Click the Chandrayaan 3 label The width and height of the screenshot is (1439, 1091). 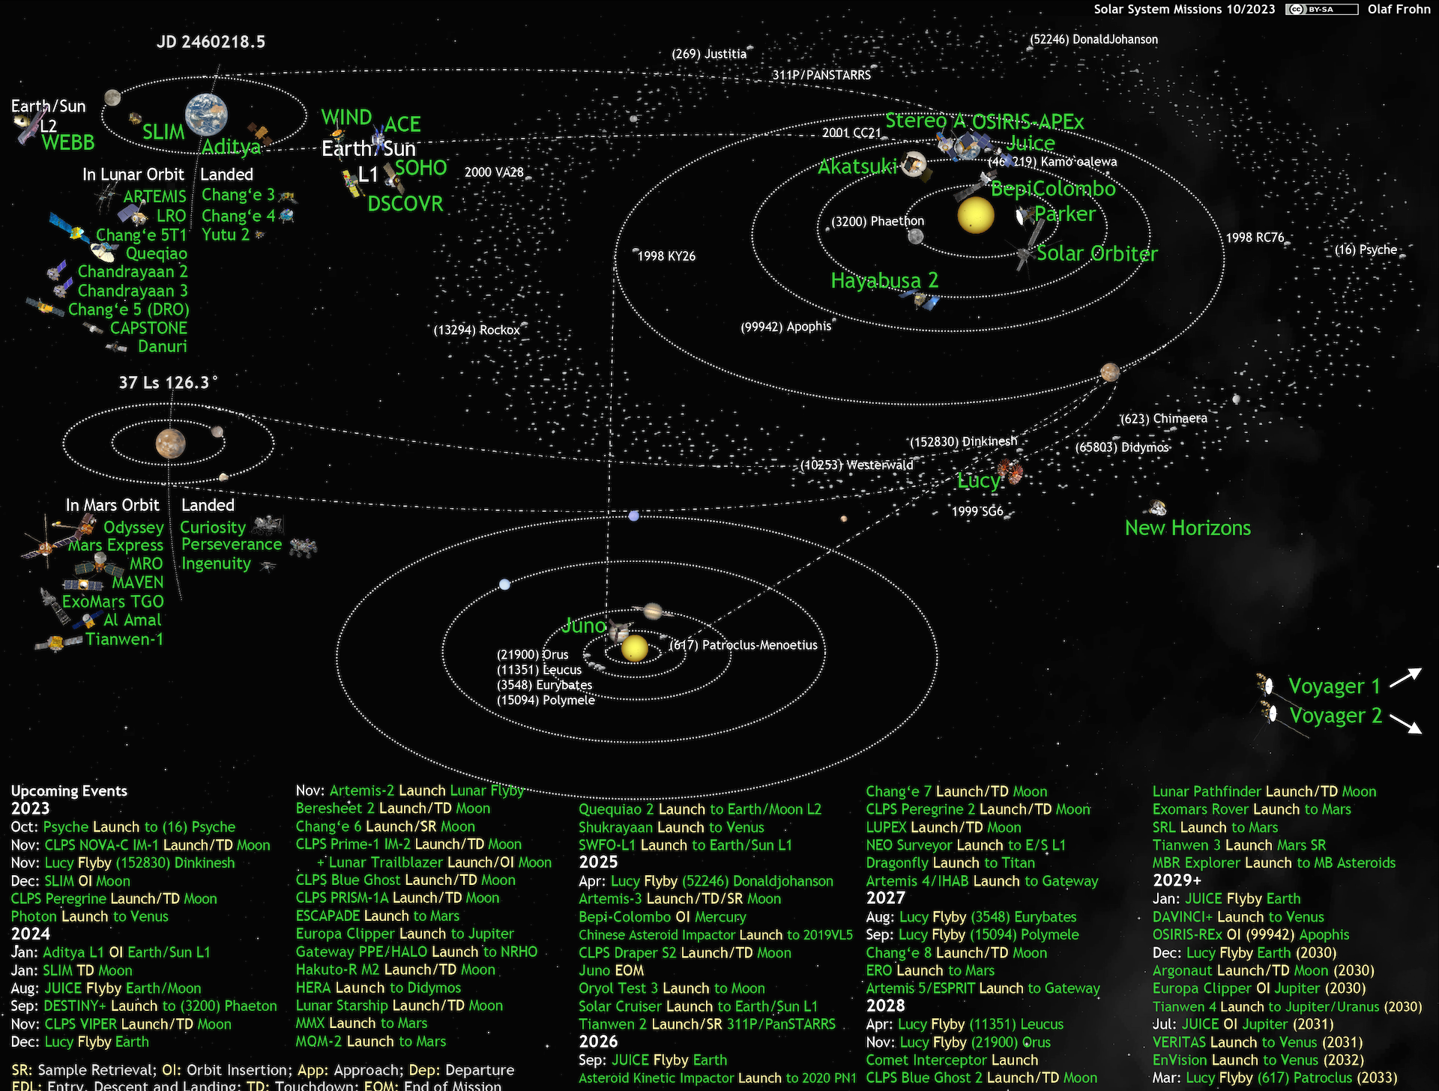[133, 291]
